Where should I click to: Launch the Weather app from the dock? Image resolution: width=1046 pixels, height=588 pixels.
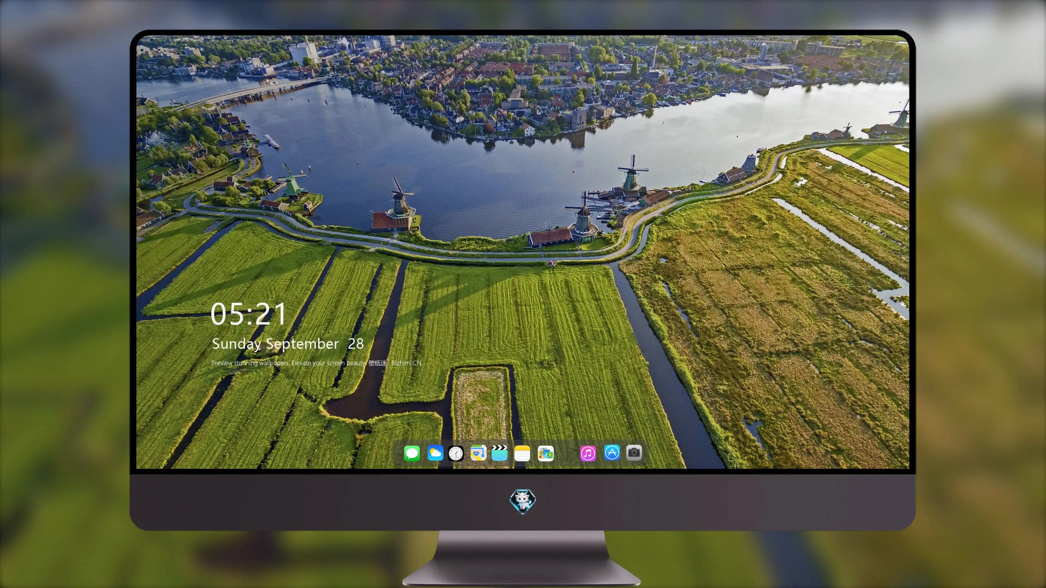pyautogui.click(x=435, y=453)
